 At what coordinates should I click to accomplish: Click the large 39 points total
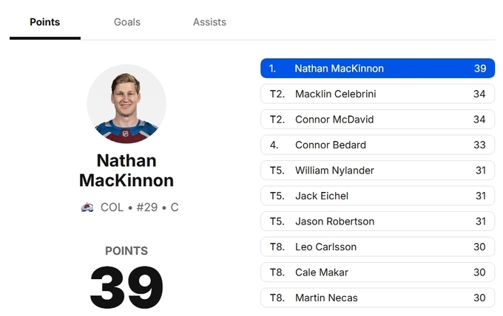[x=126, y=286]
